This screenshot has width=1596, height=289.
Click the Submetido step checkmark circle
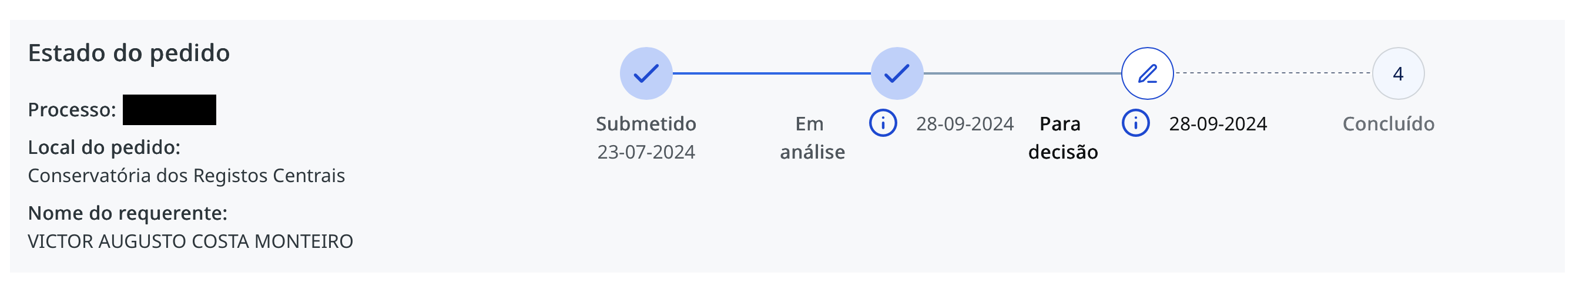pos(646,73)
